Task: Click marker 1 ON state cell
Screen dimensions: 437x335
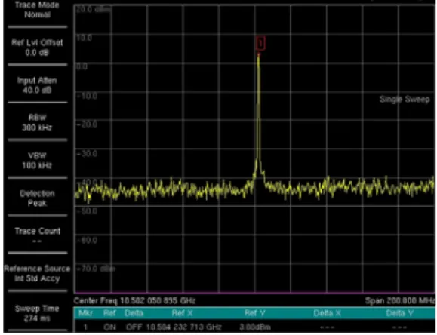Action: pyautogui.click(x=109, y=327)
